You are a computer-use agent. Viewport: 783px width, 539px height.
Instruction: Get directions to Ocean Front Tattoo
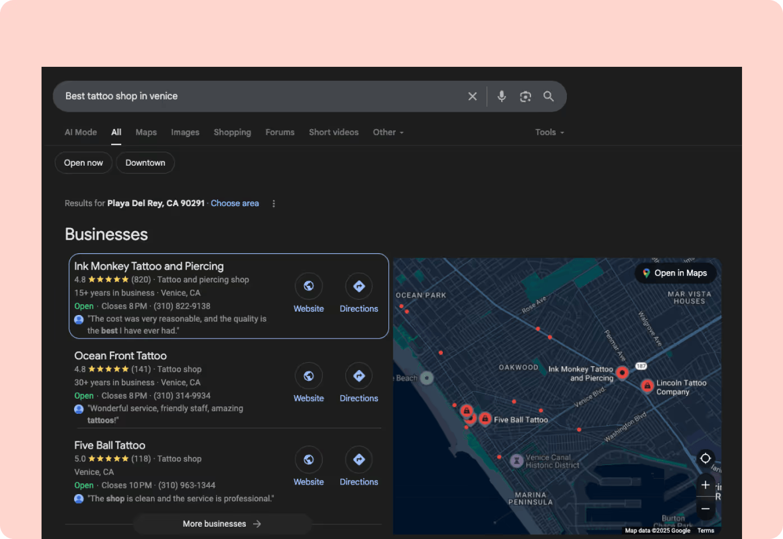[x=359, y=376]
